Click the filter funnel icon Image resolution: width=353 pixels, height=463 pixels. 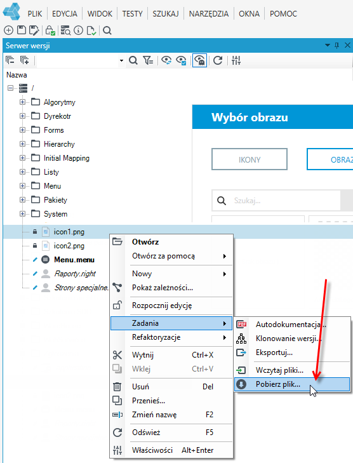(x=148, y=60)
